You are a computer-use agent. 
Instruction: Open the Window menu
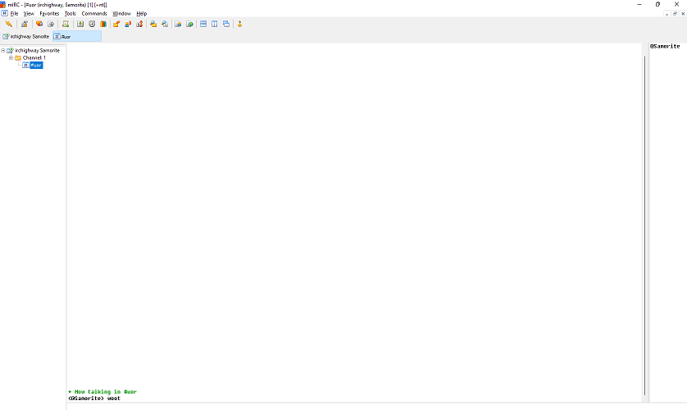(121, 14)
